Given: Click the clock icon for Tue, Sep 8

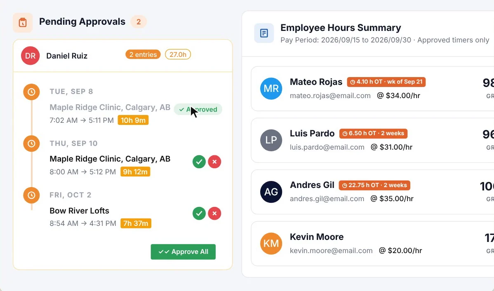Looking at the screenshot, I should tap(31, 92).
